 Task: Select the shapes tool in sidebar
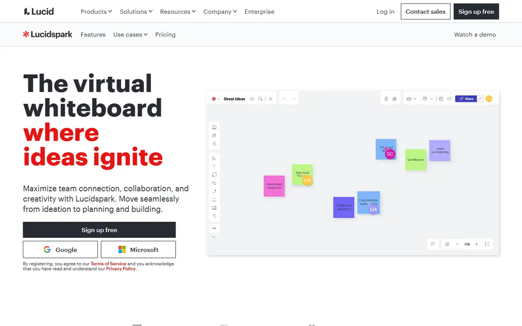click(x=214, y=183)
